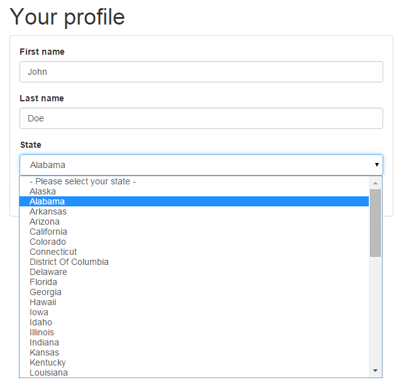Image resolution: width=404 pixels, height=392 pixels.
Task: Select Illinois option
Action: pos(194,332)
